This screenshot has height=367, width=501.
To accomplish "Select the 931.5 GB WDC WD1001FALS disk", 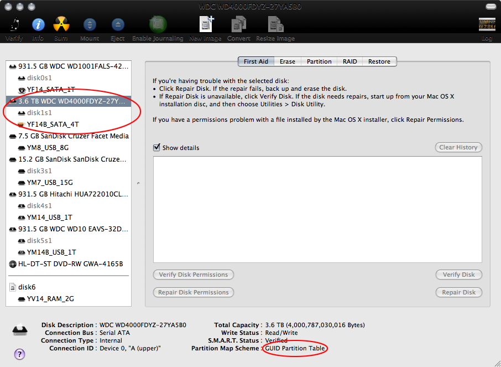I will pos(69,66).
